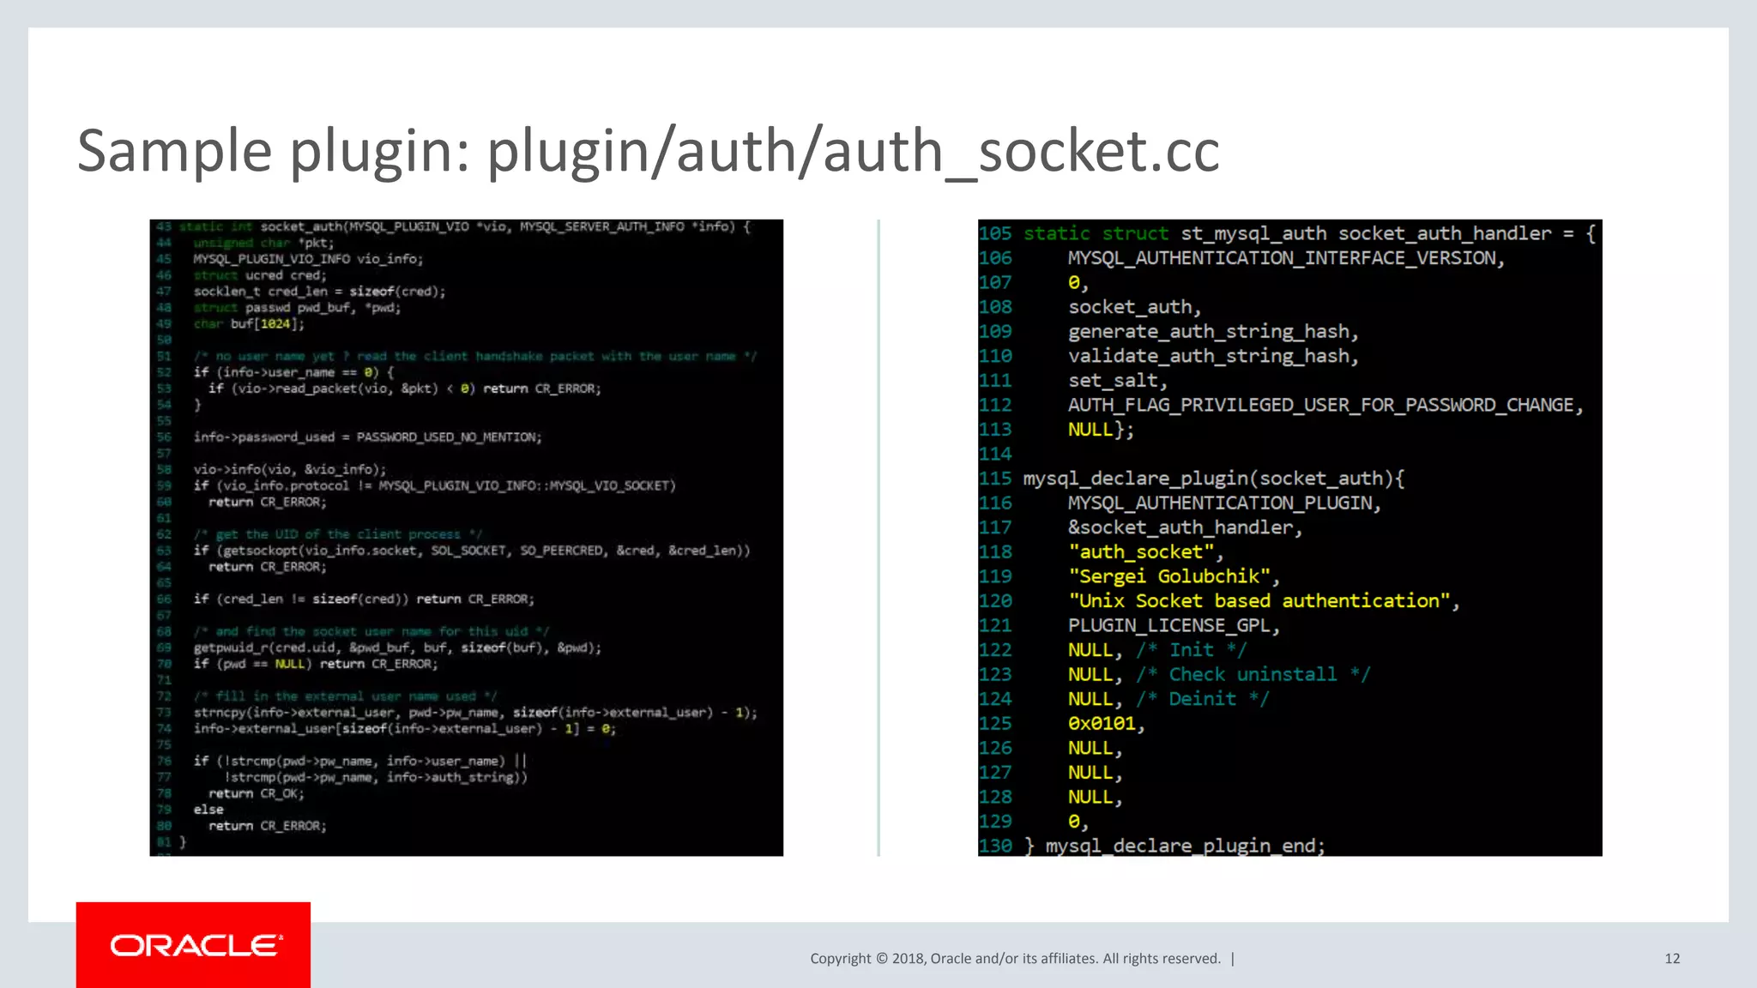
Task: Click 'NULL};' on line 113
Action: click(x=1101, y=430)
